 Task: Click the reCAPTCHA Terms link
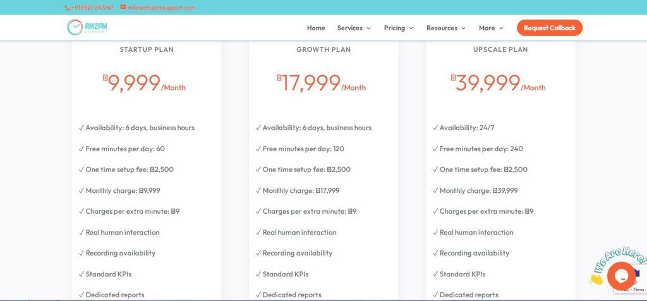click(x=639, y=290)
